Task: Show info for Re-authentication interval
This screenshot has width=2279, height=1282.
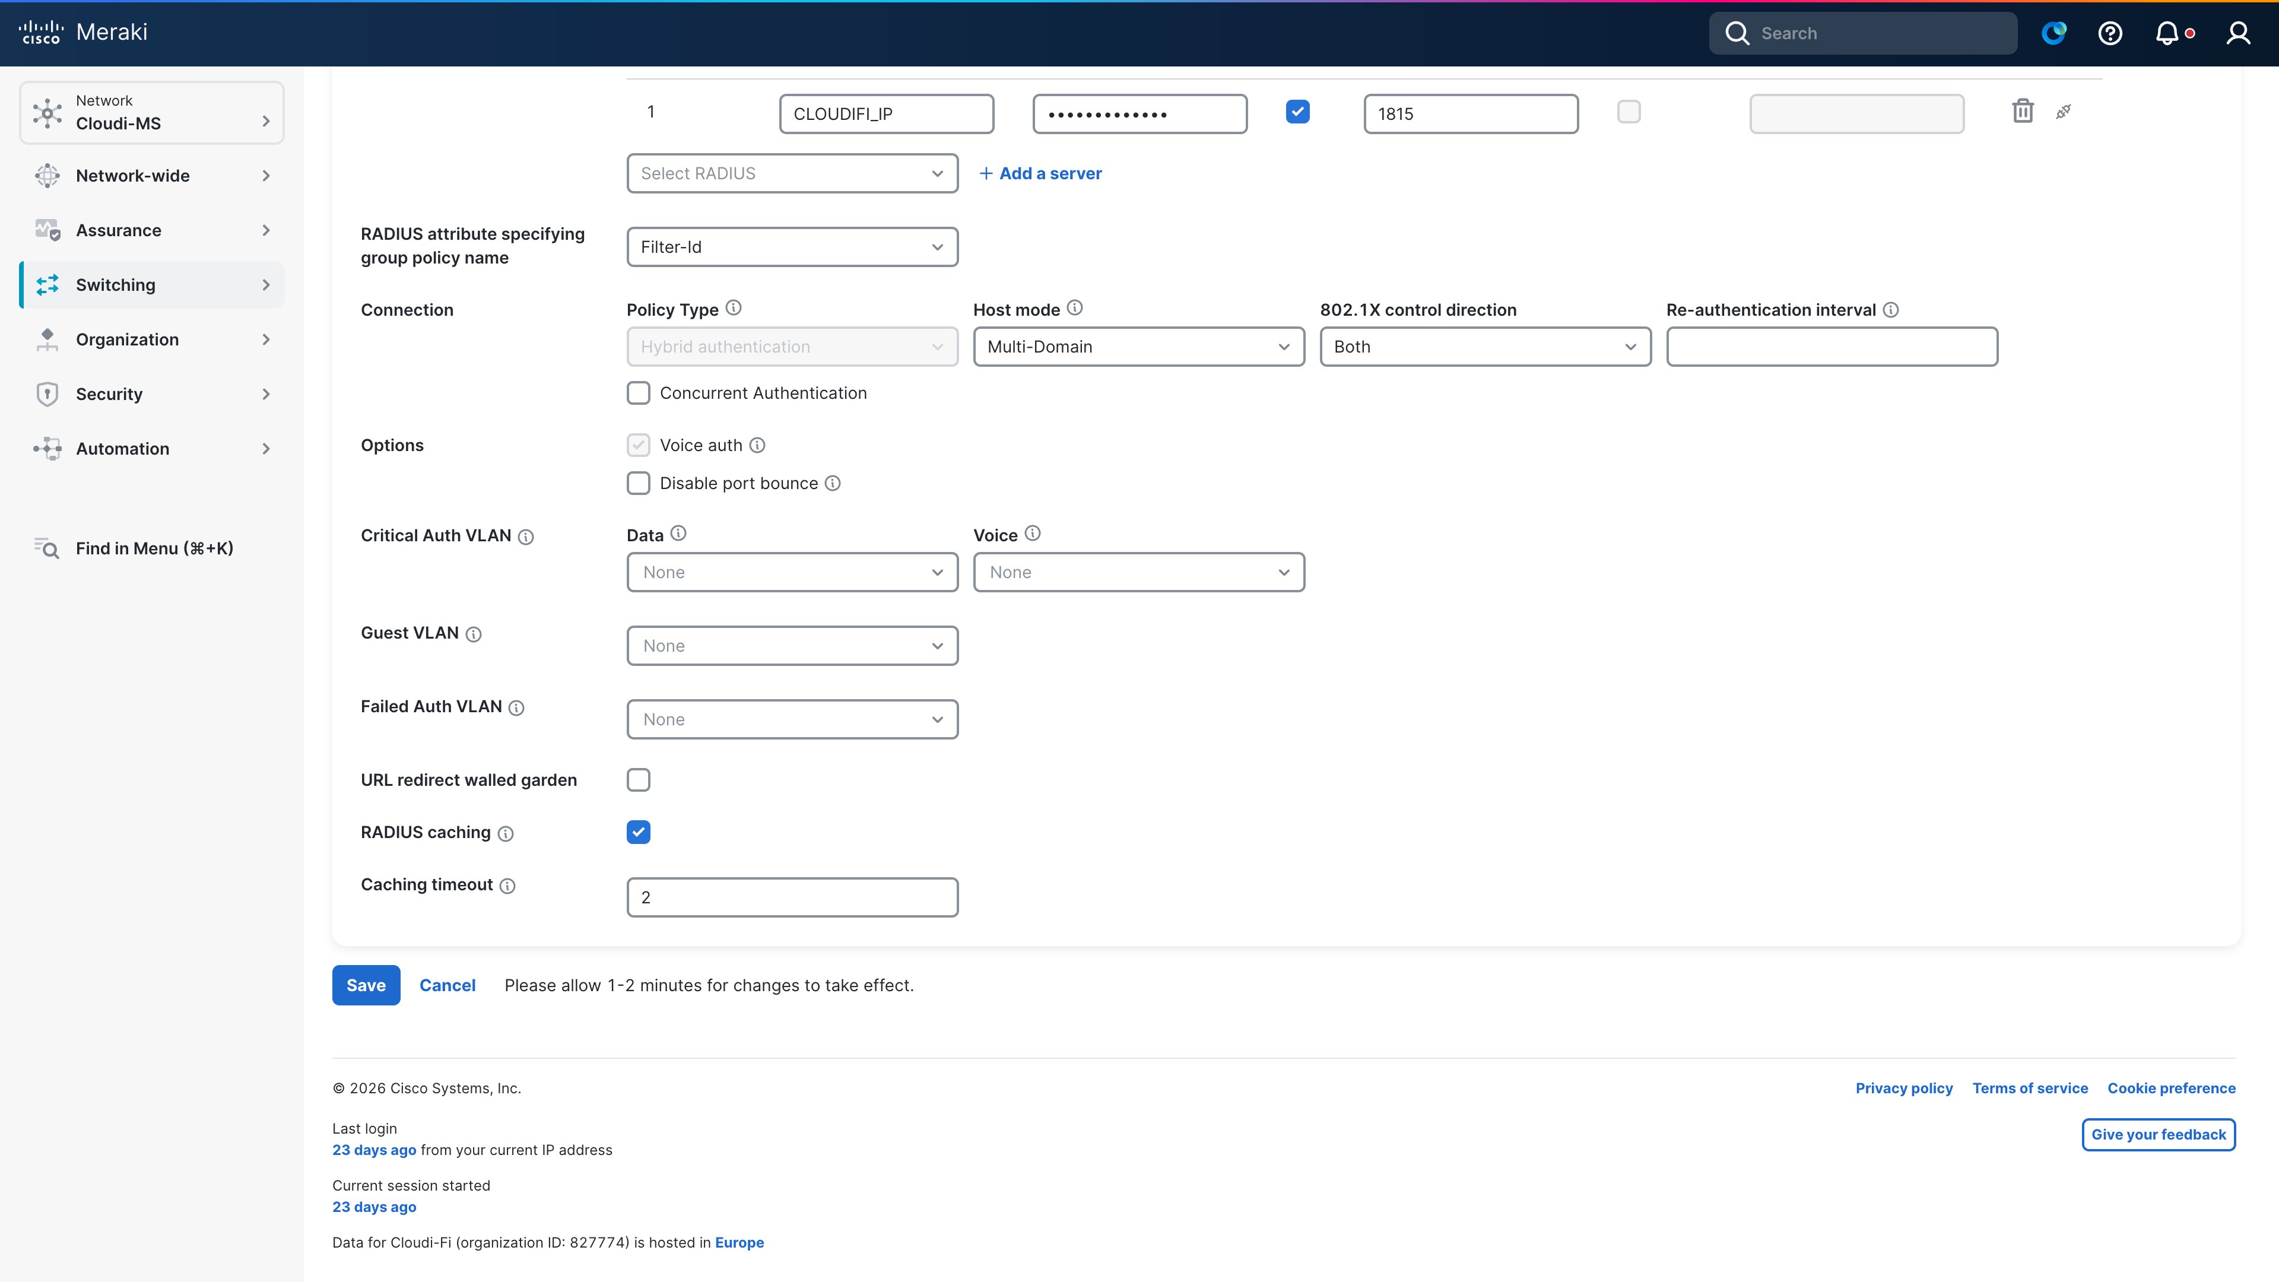Action: (1891, 310)
